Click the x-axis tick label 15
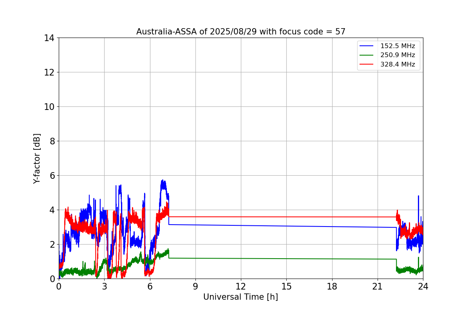 coord(286,286)
